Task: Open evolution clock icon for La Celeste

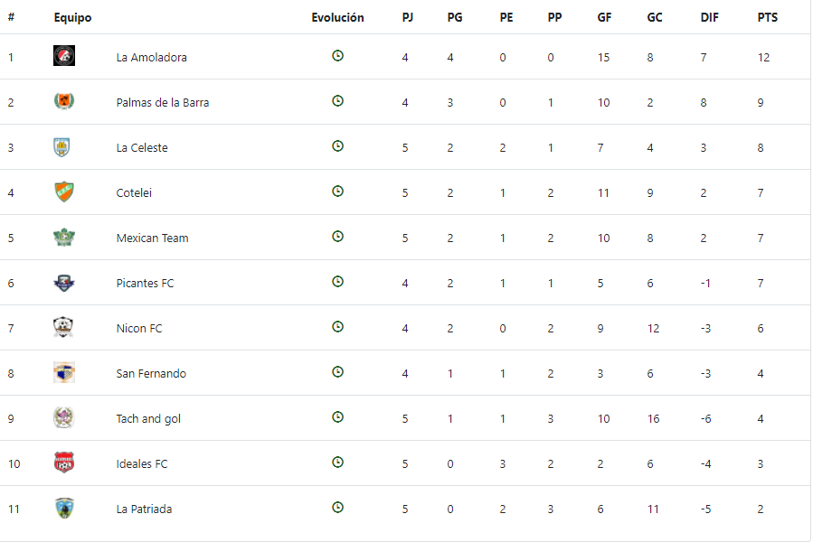Action: [x=337, y=146]
